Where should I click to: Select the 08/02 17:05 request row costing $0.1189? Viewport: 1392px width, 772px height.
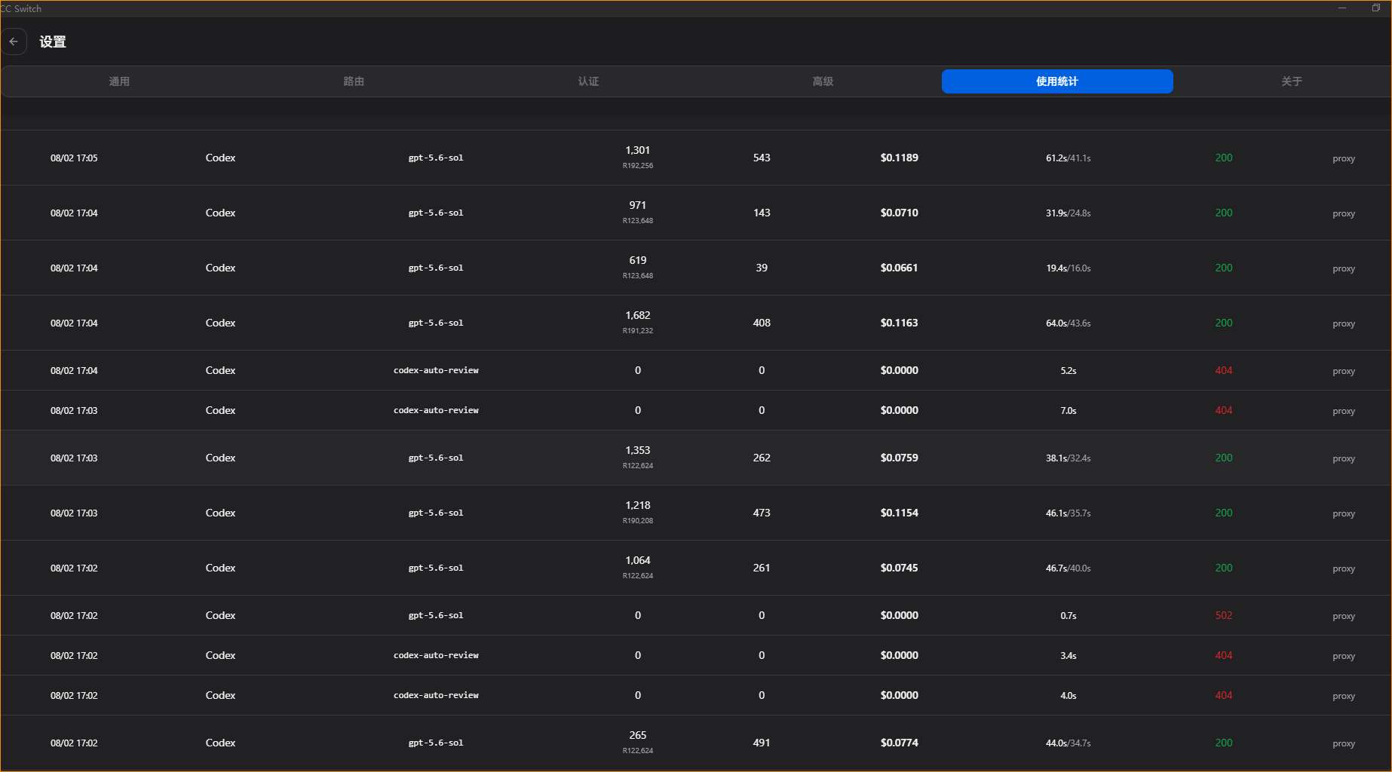pyautogui.click(x=696, y=158)
